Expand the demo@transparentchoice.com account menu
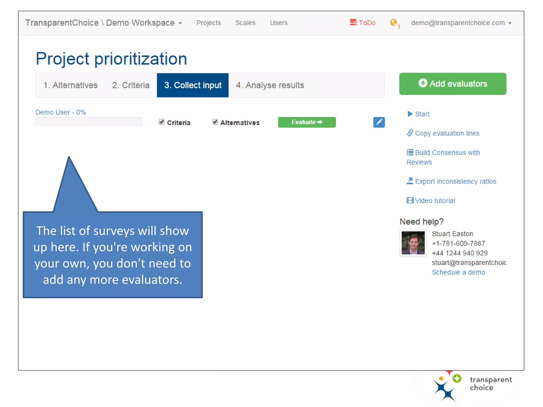The height and width of the screenshot is (407, 543). coord(461,23)
